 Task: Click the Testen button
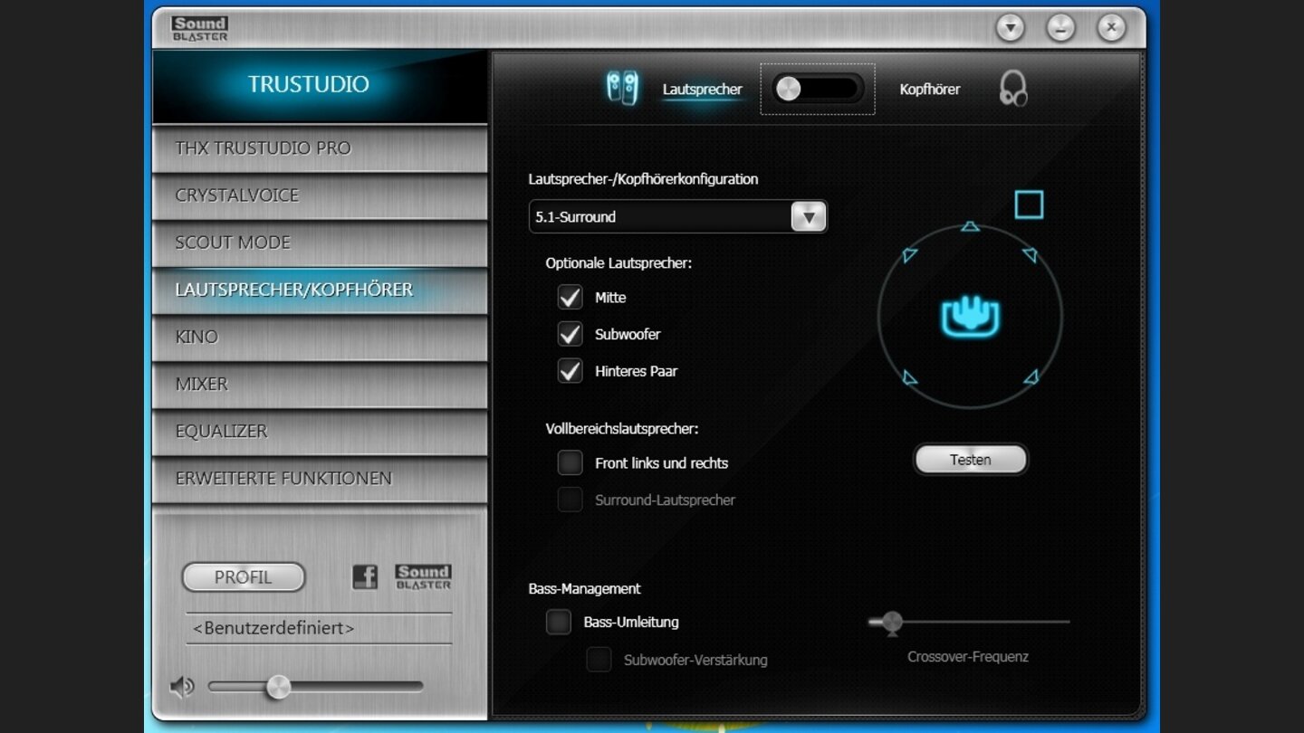pos(971,460)
